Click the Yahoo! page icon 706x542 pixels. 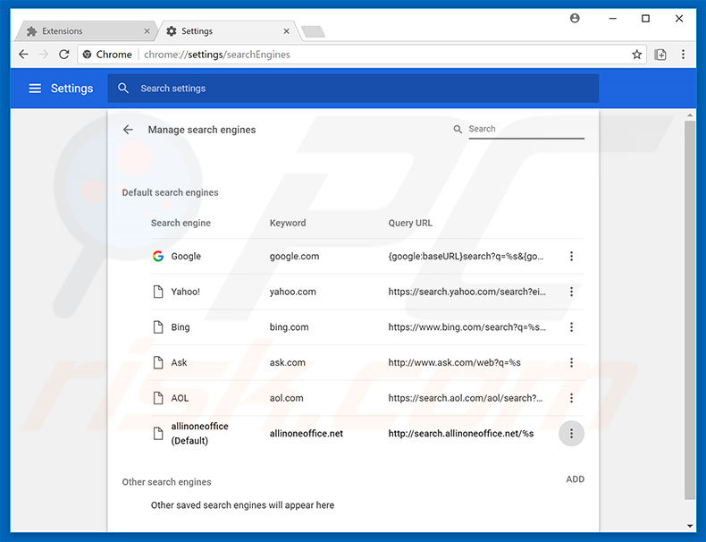click(x=158, y=292)
